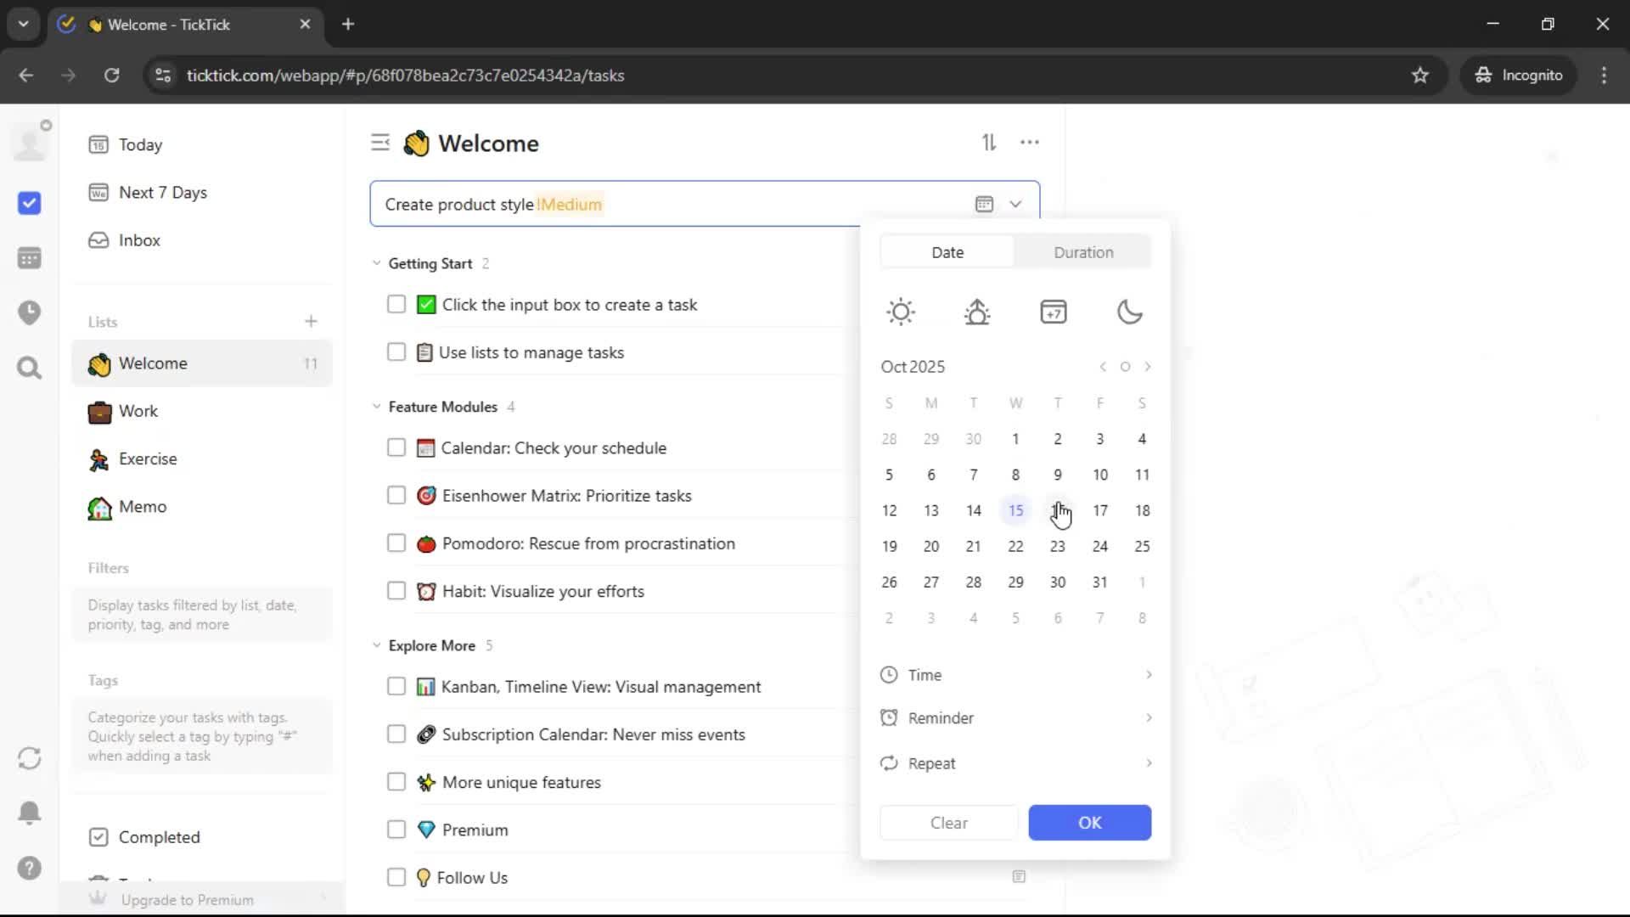Check off 'Use lists to manage tasks'
Viewport: 1630px width, 917px height.
(x=396, y=352)
